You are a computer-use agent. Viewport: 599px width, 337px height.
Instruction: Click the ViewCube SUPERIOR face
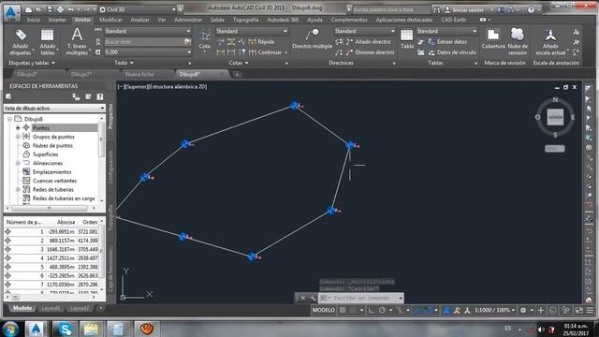(x=555, y=117)
